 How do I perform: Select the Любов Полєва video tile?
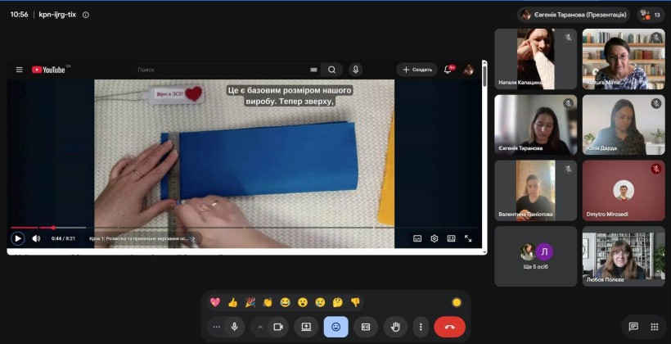point(624,256)
